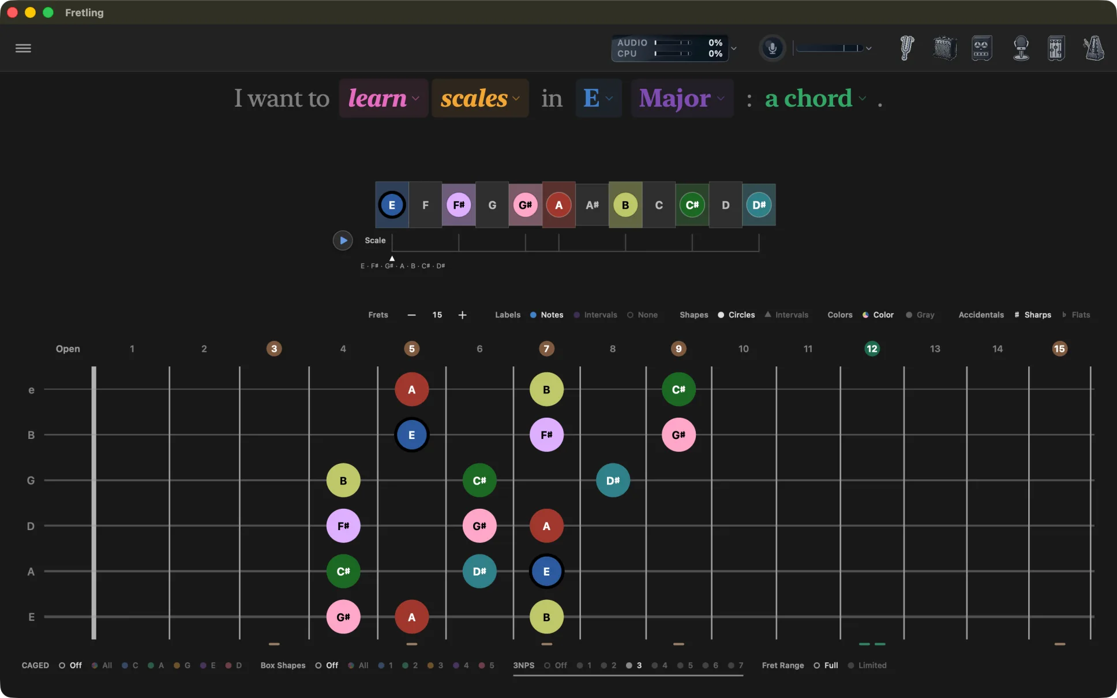Open the metronome
Image resolution: width=1117 pixels, height=698 pixels.
click(1093, 48)
